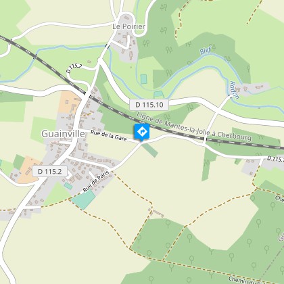Click the railway bridge over the stream
Viewport: 284px width, 284px height.
click(x=35, y=56)
